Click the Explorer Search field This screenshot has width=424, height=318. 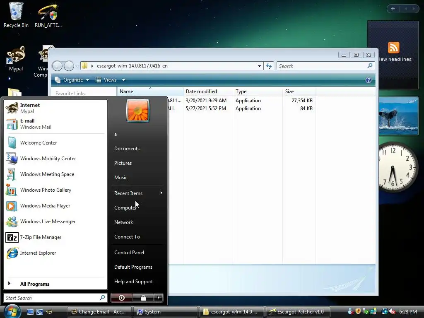point(325,66)
